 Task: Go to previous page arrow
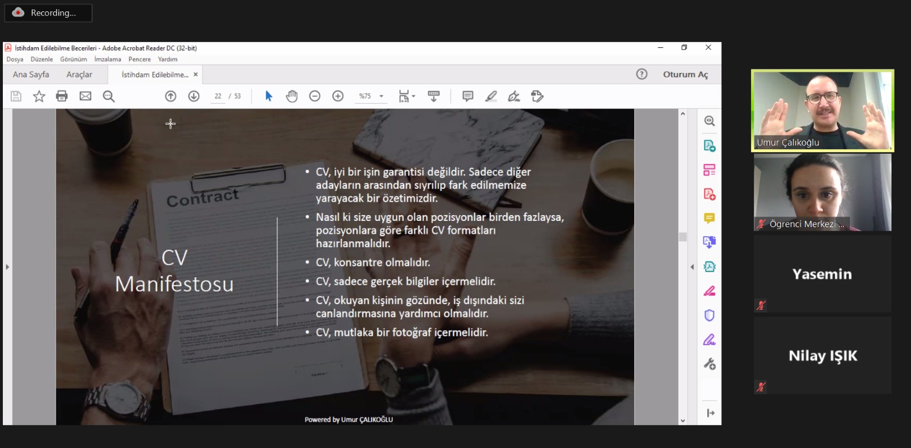tap(170, 96)
